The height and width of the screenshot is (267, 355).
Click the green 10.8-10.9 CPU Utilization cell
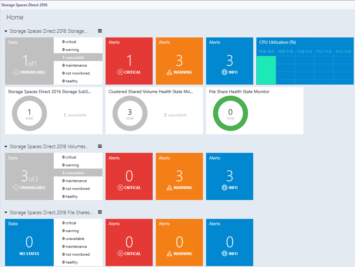(266, 69)
